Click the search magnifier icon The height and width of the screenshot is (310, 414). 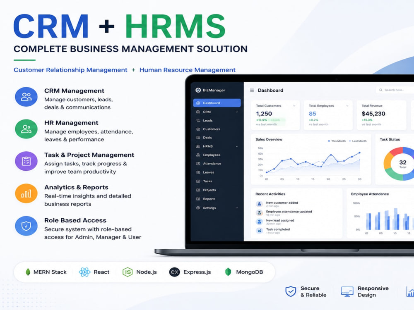click(x=381, y=90)
